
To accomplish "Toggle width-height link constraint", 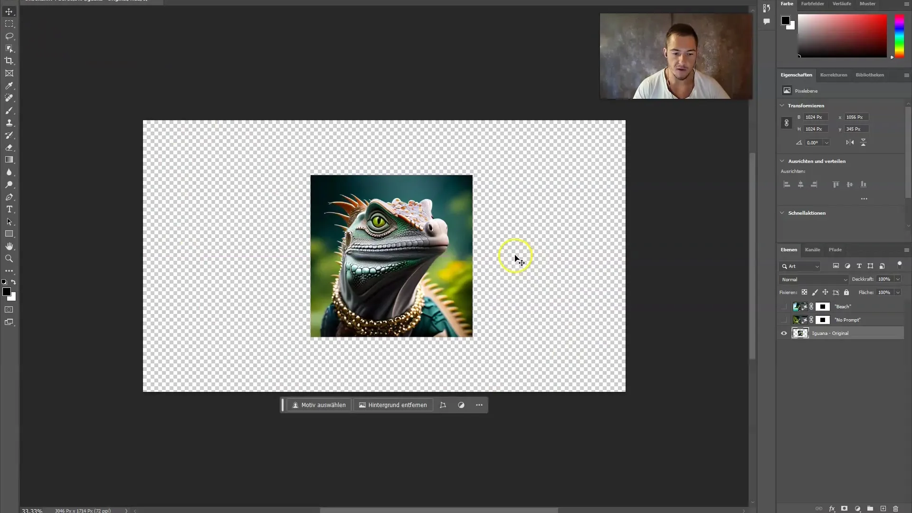I will (786, 123).
